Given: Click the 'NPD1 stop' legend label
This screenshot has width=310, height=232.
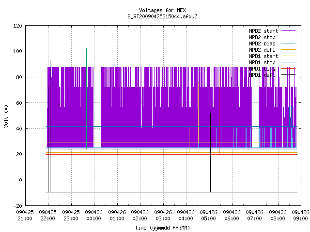Looking at the screenshot, I should click(262, 62).
